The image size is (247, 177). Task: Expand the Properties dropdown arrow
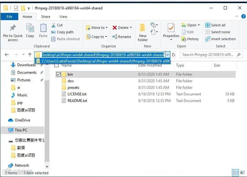(171, 40)
